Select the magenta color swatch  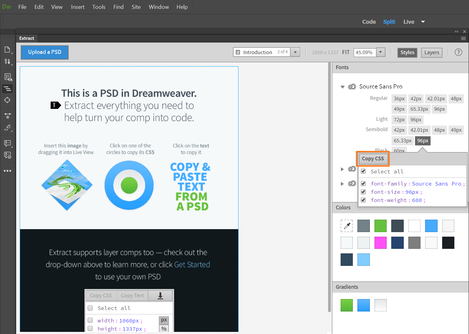point(380,242)
